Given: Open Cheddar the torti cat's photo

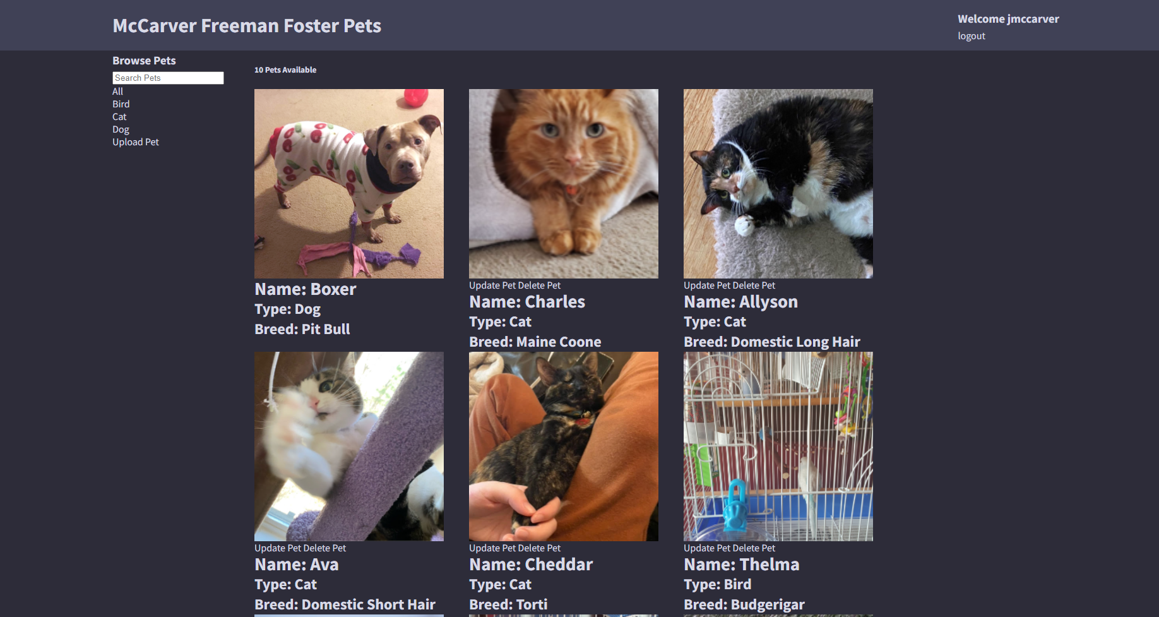Looking at the screenshot, I should [564, 446].
